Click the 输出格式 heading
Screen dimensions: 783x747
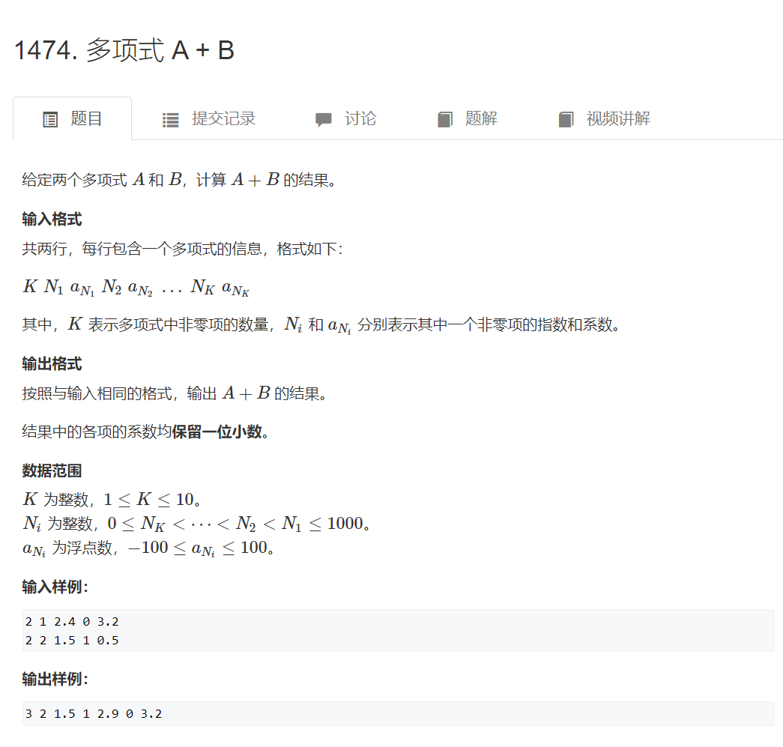(x=52, y=364)
